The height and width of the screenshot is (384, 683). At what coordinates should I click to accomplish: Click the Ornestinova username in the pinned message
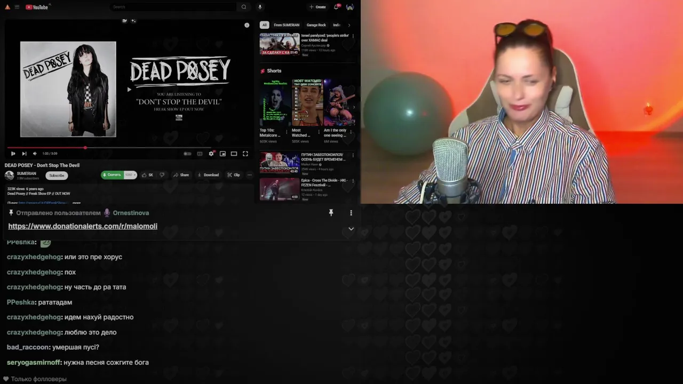(x=131, y=213)
